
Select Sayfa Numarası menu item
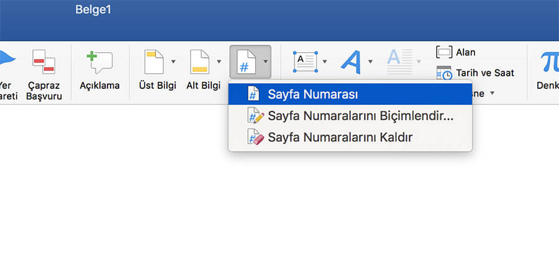click(x=350, y=94)
